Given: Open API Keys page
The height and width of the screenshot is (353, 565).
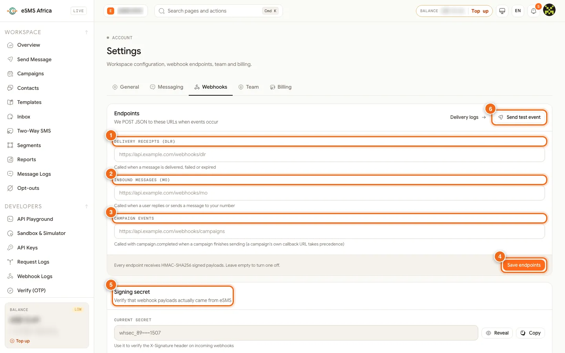Looking at the screenshot, I should [47, 247].
